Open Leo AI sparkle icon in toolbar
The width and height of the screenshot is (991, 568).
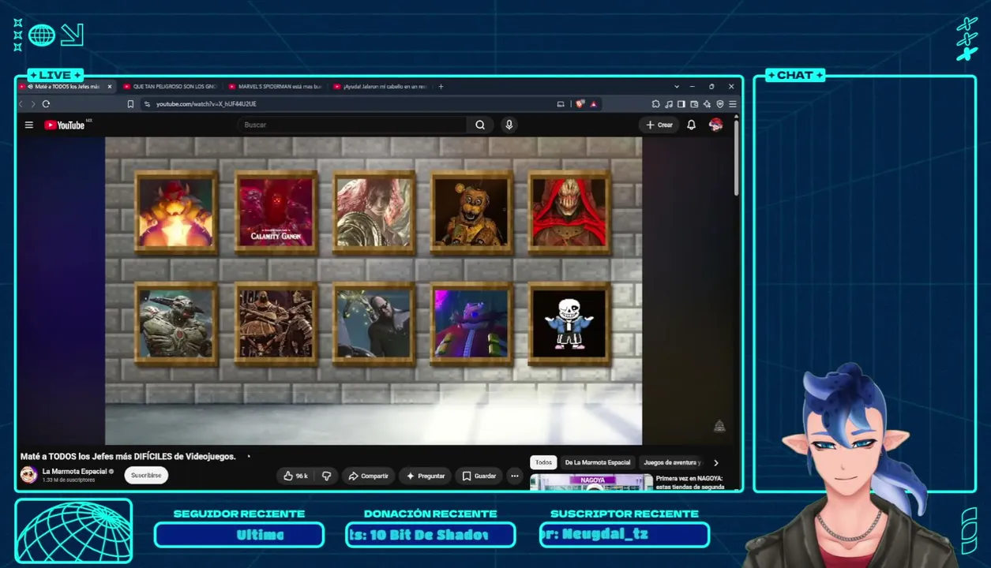pyautogui.click(x=707, y=104)
